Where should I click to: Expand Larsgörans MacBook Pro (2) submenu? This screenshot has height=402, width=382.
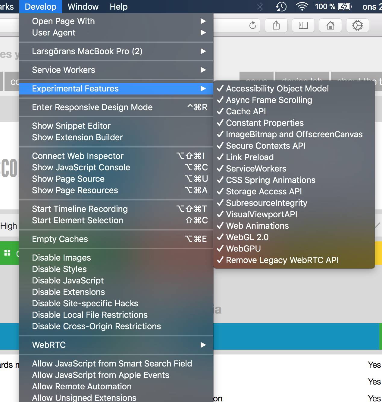[116, 51]
